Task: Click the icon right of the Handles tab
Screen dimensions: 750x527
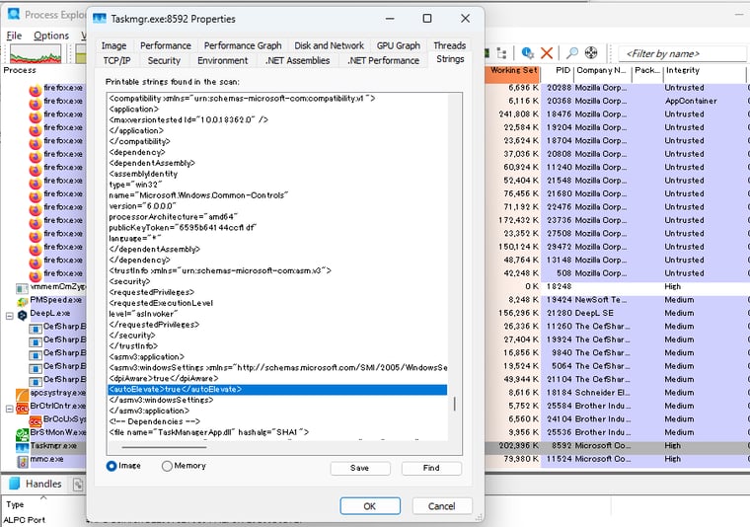Action: click(78, 485)
